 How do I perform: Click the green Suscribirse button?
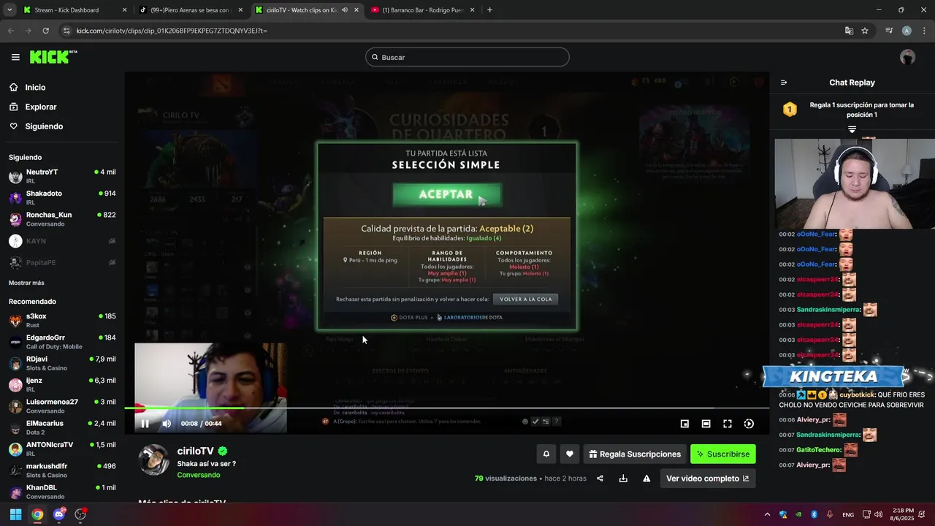point(723,454)
